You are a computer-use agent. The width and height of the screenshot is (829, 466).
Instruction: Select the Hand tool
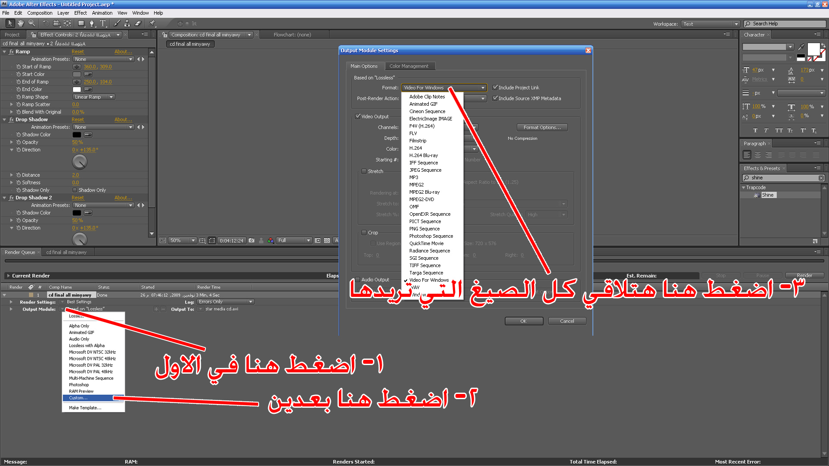pos(20,23)
